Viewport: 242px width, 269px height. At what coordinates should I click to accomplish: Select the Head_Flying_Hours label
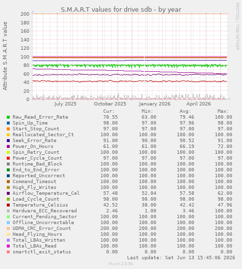37,234
